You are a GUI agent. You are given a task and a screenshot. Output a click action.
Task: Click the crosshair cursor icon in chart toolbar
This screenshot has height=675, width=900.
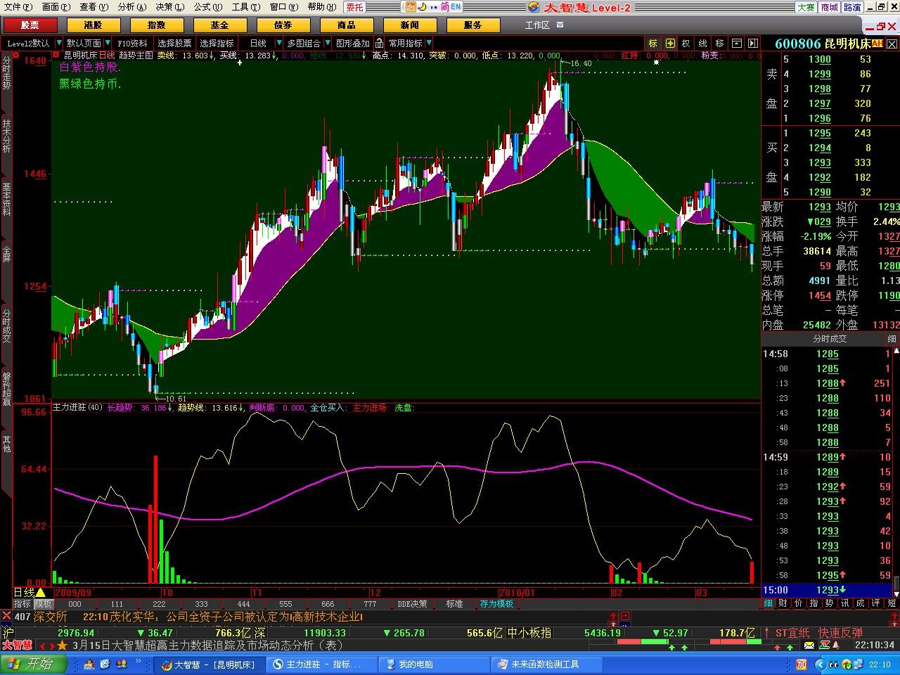(670, 43)
